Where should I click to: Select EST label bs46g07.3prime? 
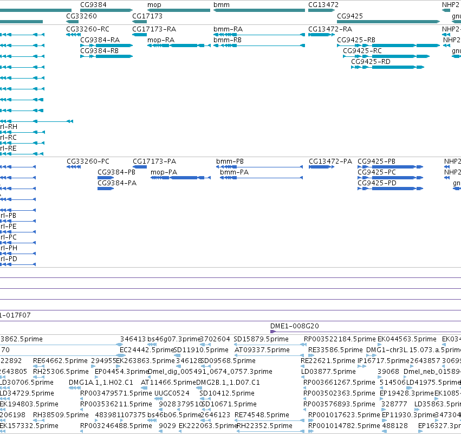[173, 339]
